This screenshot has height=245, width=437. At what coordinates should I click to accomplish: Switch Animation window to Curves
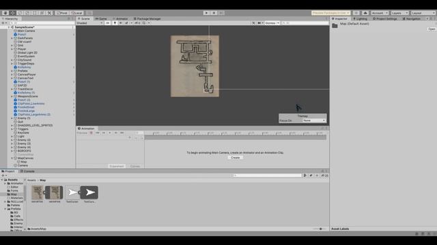click(x=135, y=166)
